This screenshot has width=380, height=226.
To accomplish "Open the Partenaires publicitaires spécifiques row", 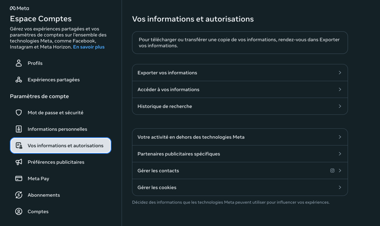I will [x=240, y=154].
